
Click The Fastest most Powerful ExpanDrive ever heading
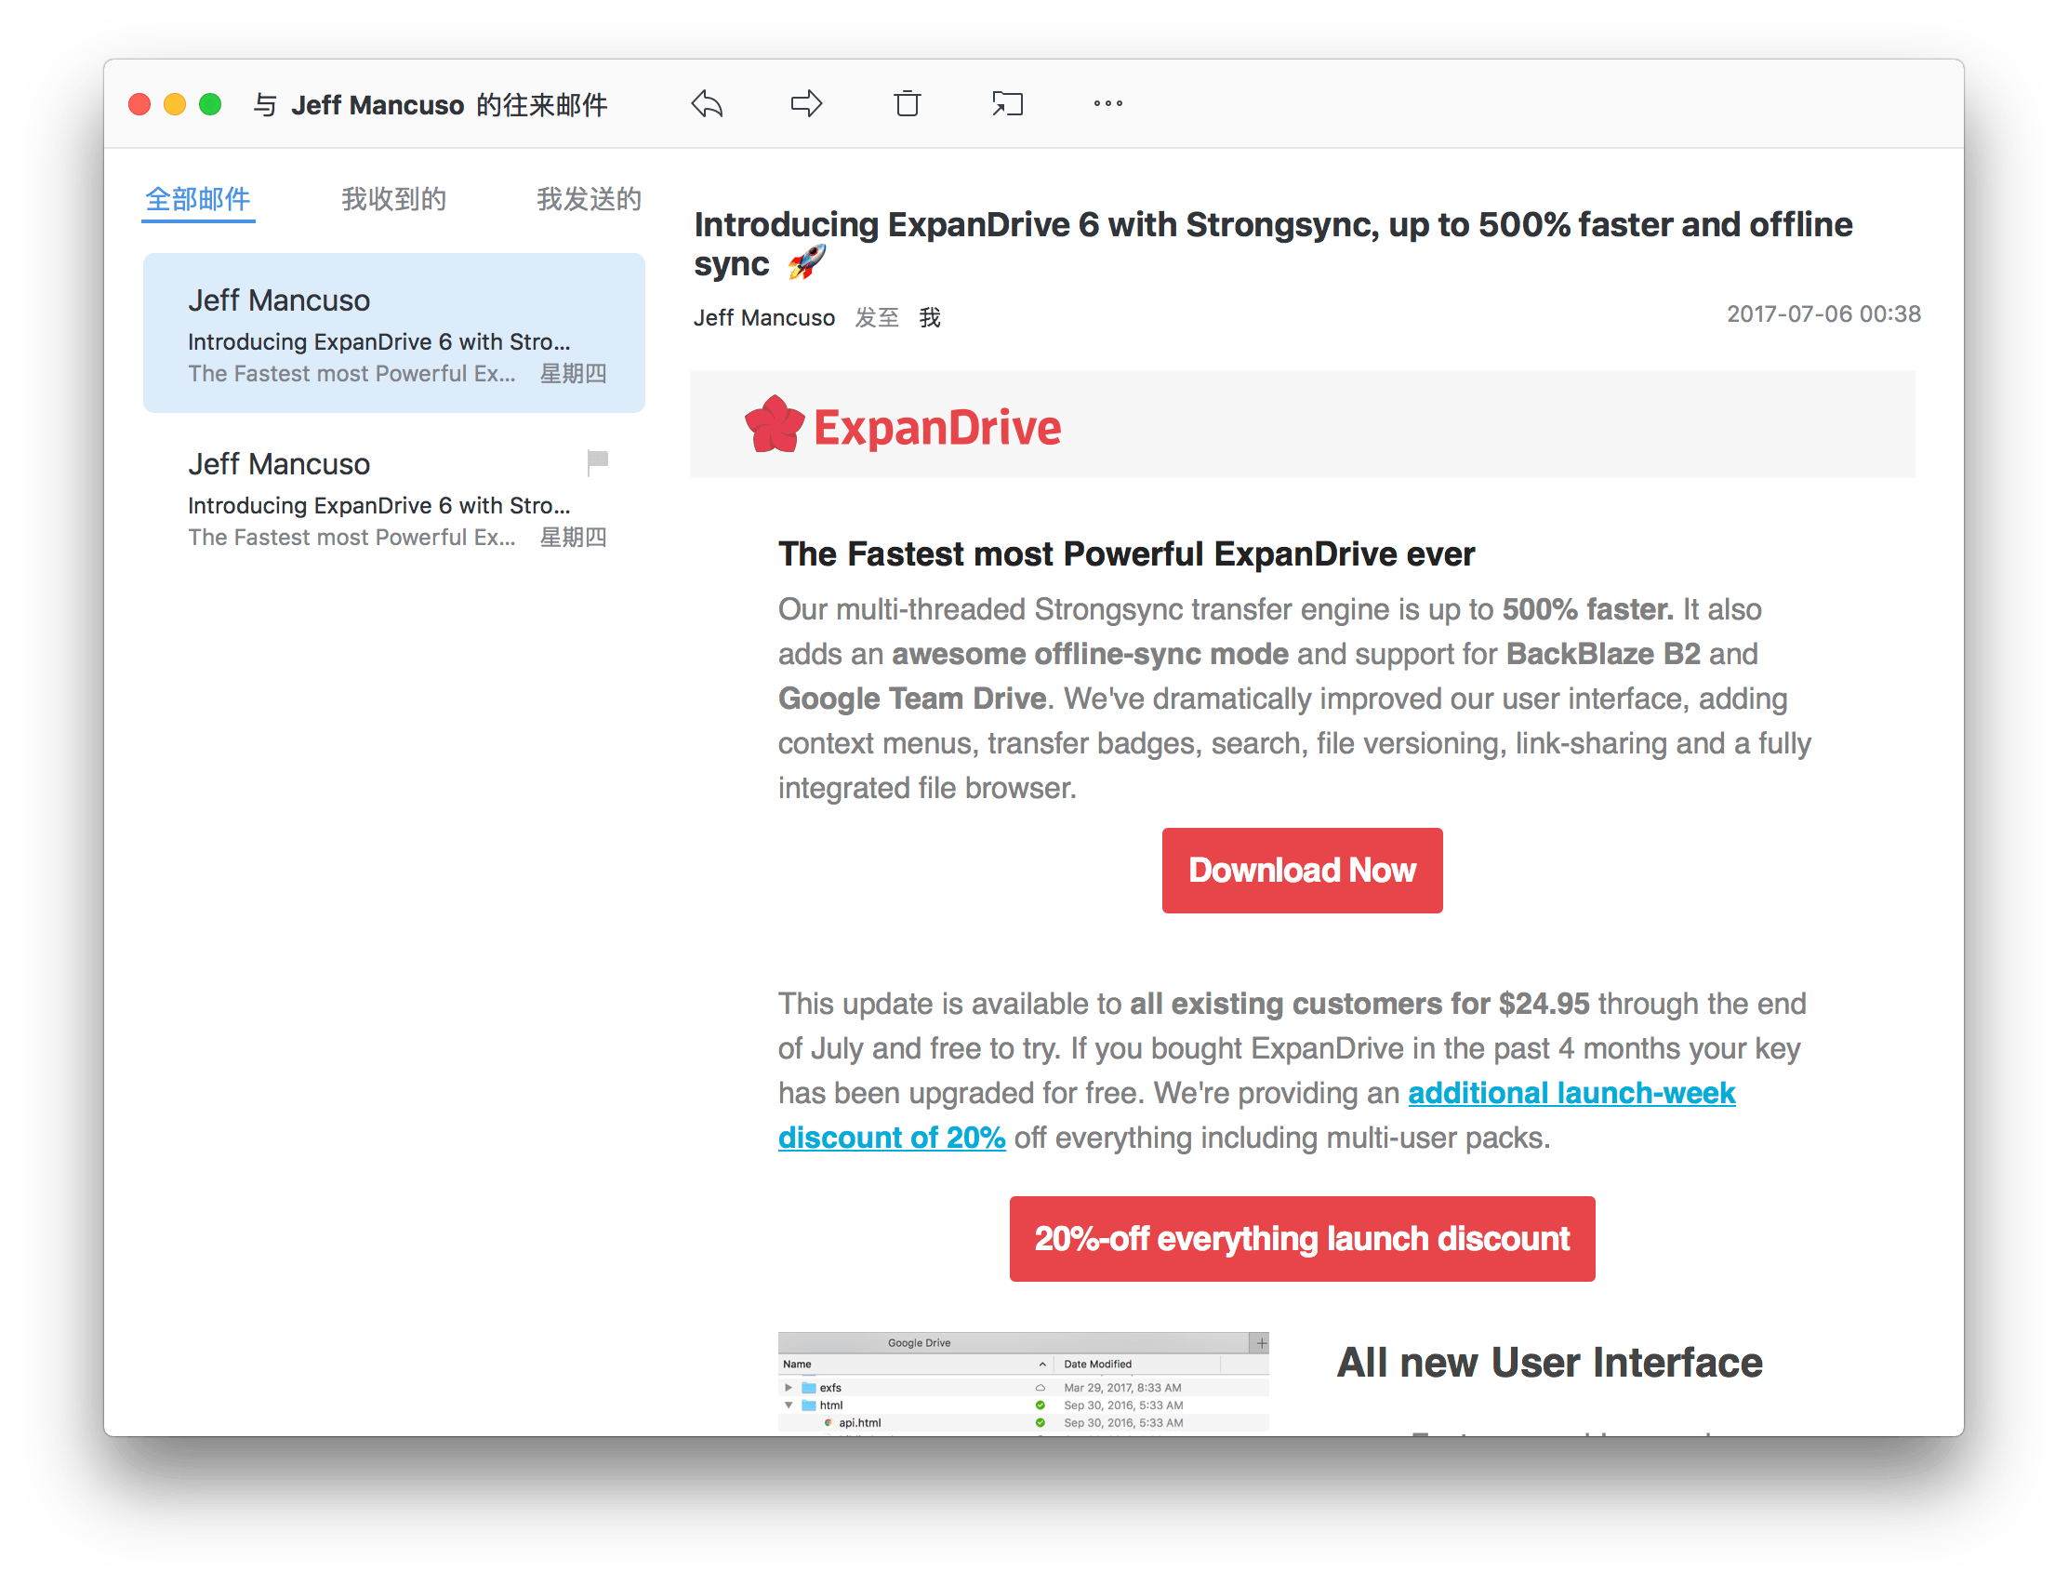click(1126, 554)
